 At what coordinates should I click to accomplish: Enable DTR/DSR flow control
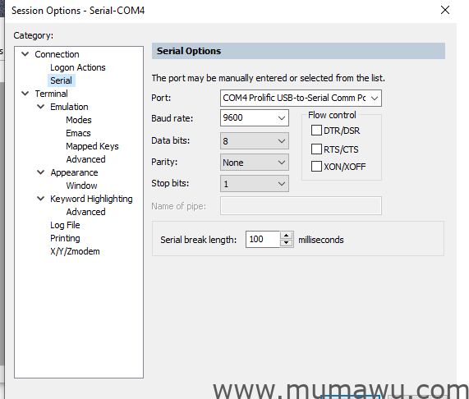316,131
